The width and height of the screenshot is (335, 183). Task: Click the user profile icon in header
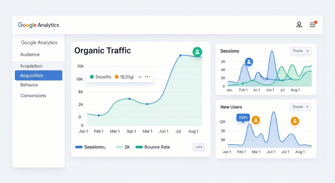299,25
